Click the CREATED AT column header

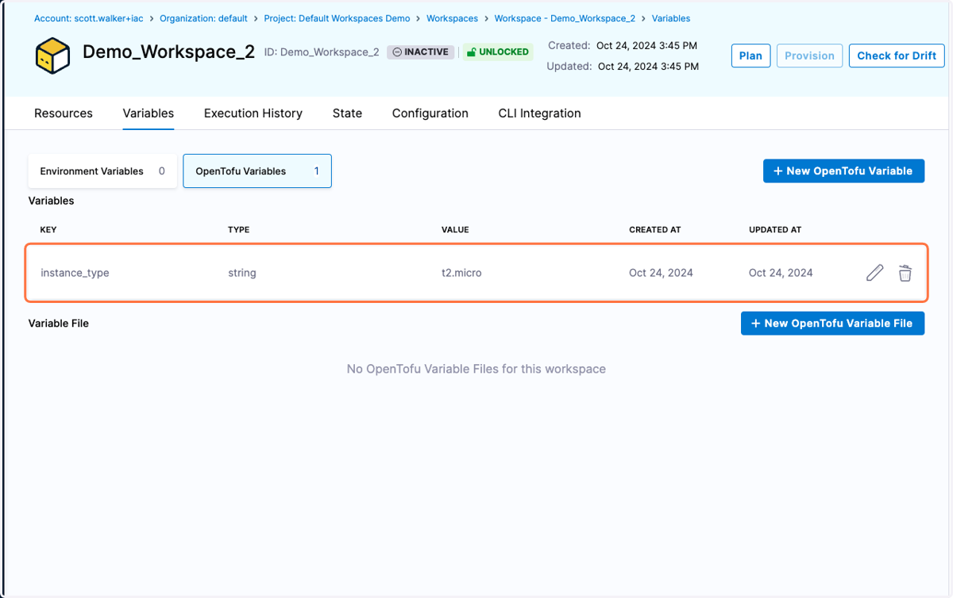(x=655, y=230)
